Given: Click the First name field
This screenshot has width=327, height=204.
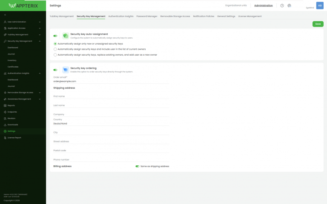Looking at the screenshot, I should click(x=111, y=96).
